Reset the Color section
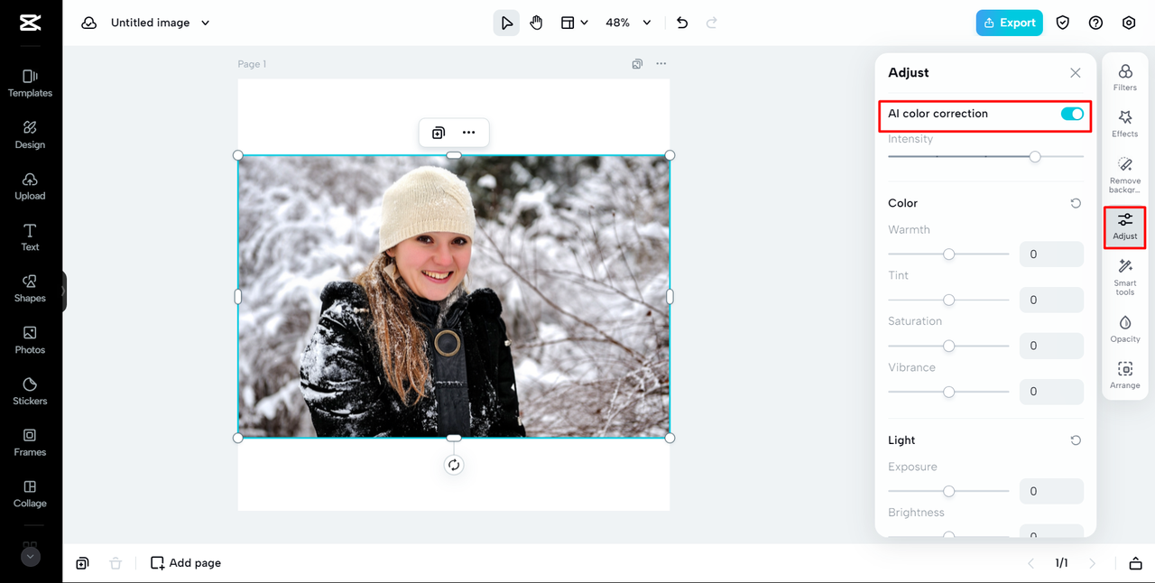Screen dimensions: 1155x583 pyautogui.click(x=1076, y=203)
